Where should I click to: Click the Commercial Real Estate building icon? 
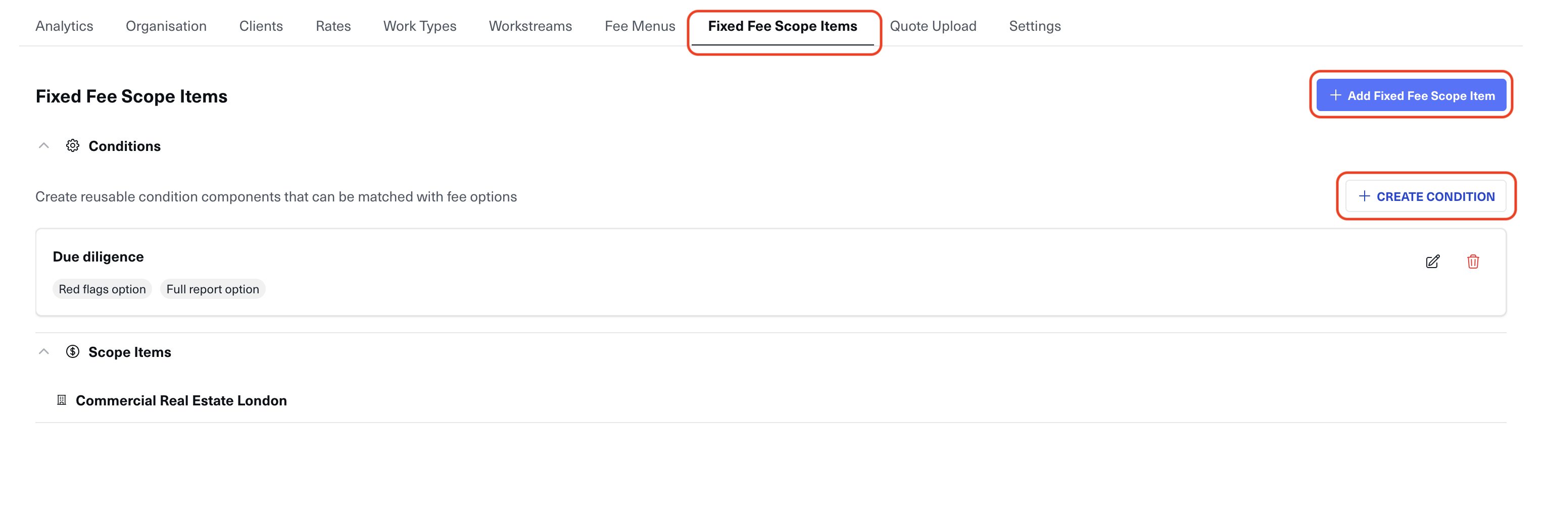(x=61, y=400)
